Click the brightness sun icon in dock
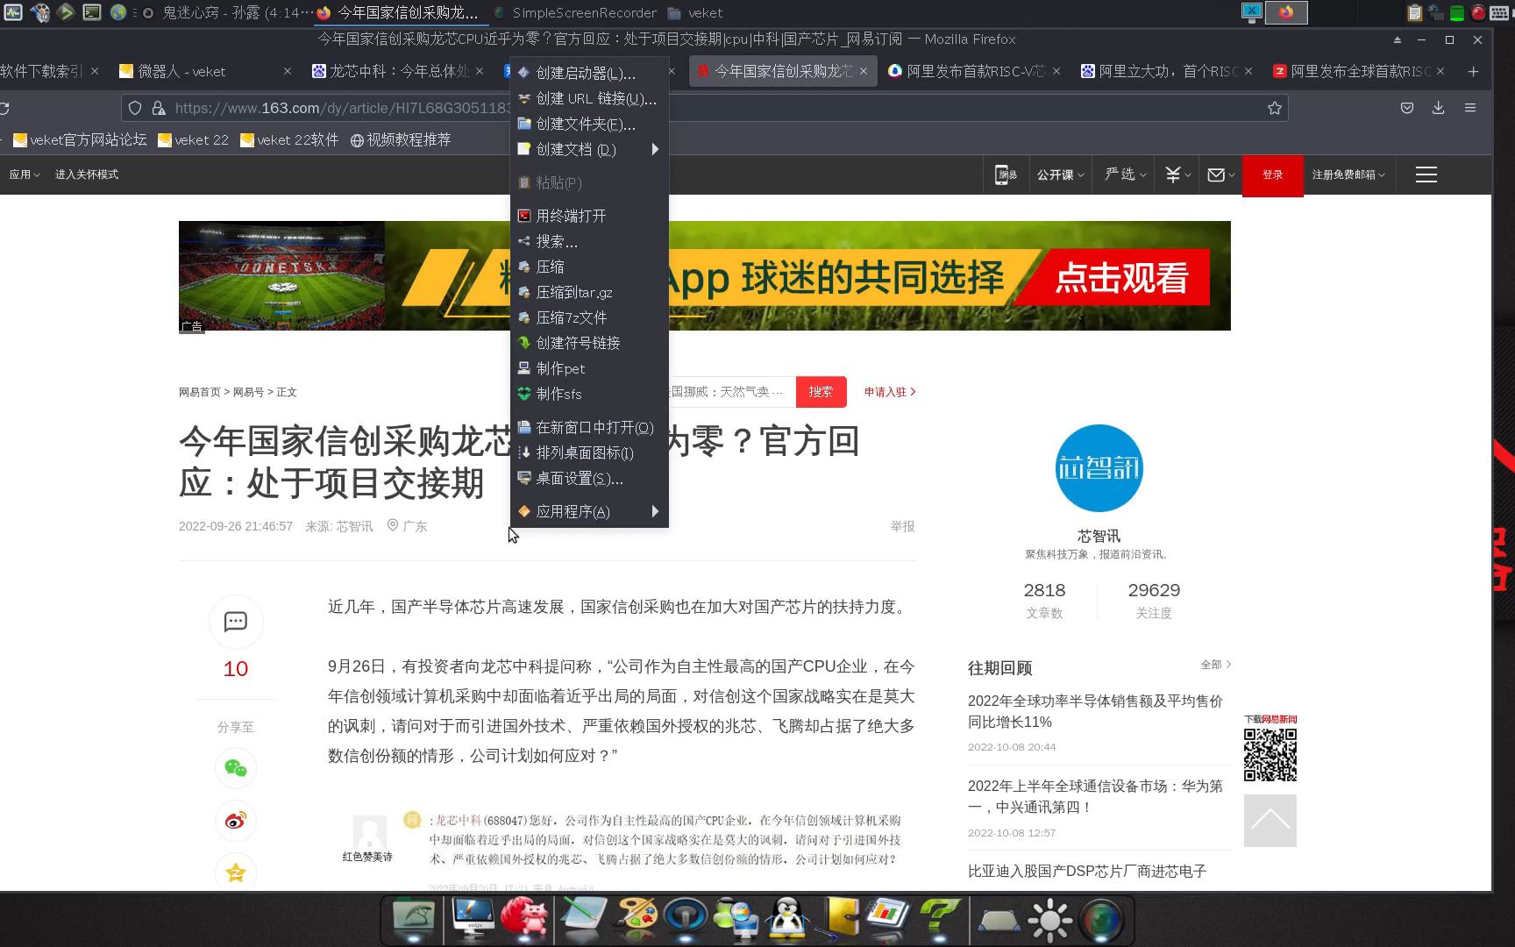1515x947 pixels. pos(1049,920)
